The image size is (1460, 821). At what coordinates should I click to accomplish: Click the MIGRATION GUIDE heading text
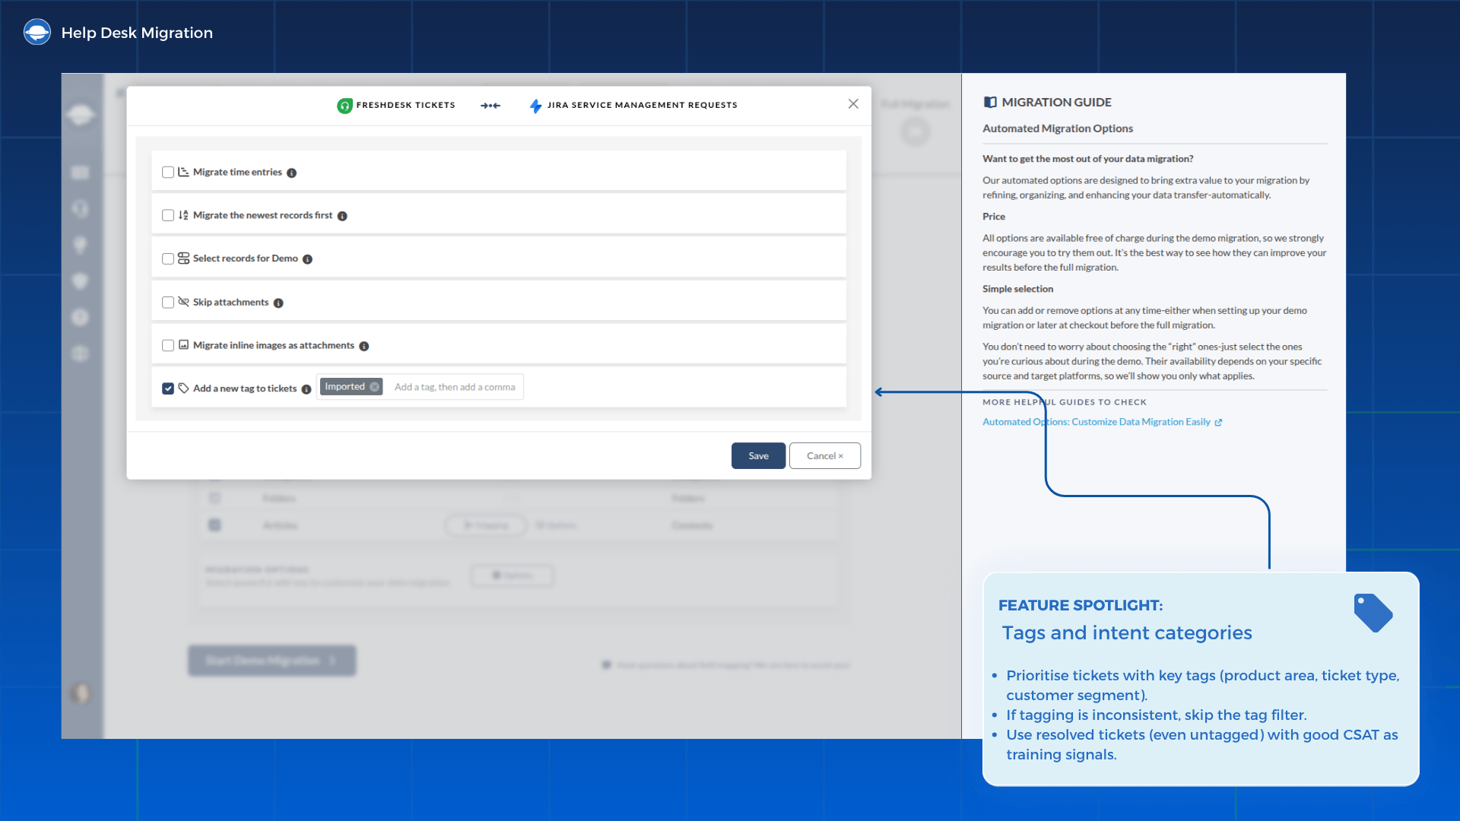[1056, 102]
